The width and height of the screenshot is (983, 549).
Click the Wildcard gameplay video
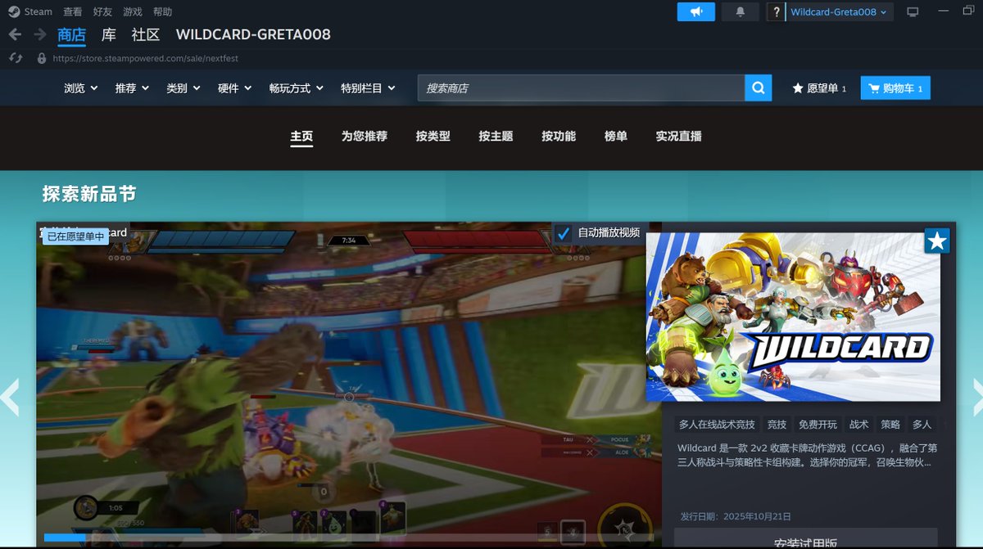(349, 385)
